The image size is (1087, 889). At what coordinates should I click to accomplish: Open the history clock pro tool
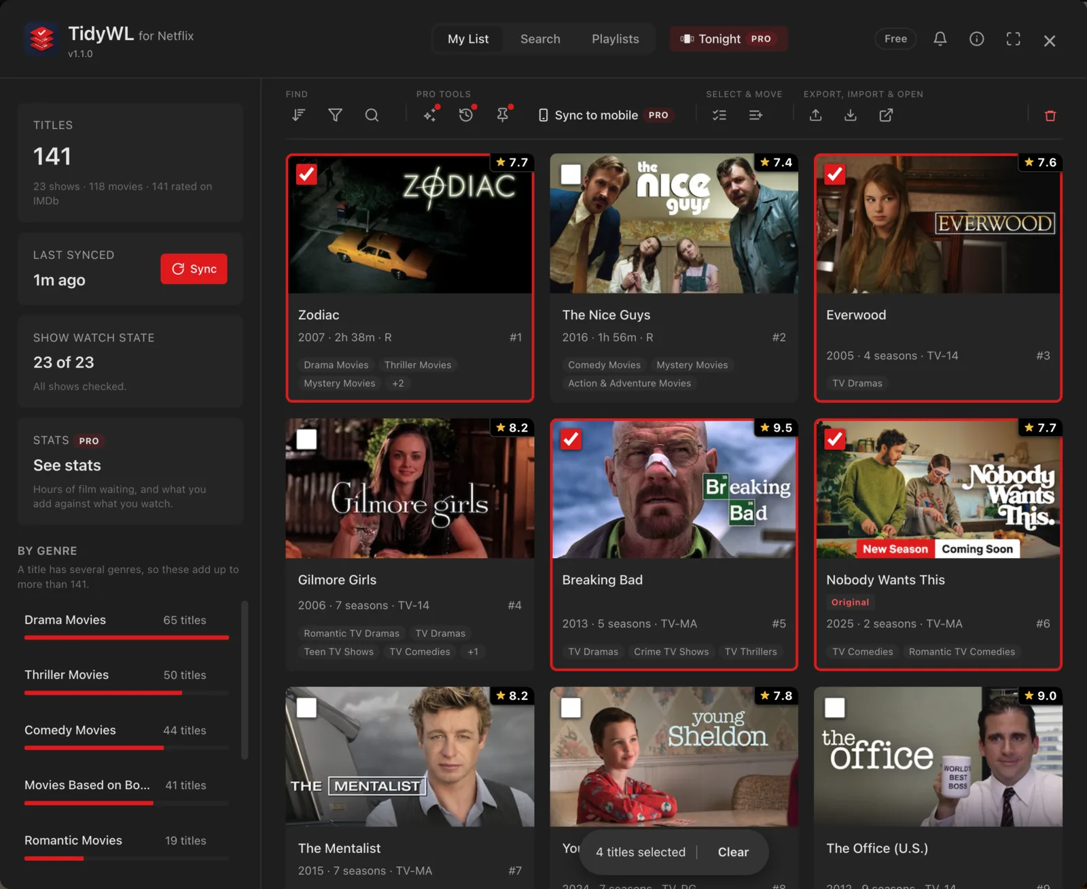(466, 115)
